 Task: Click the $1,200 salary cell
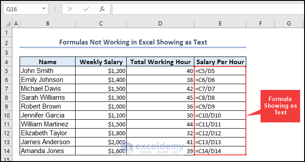click(x=101, y=71)
